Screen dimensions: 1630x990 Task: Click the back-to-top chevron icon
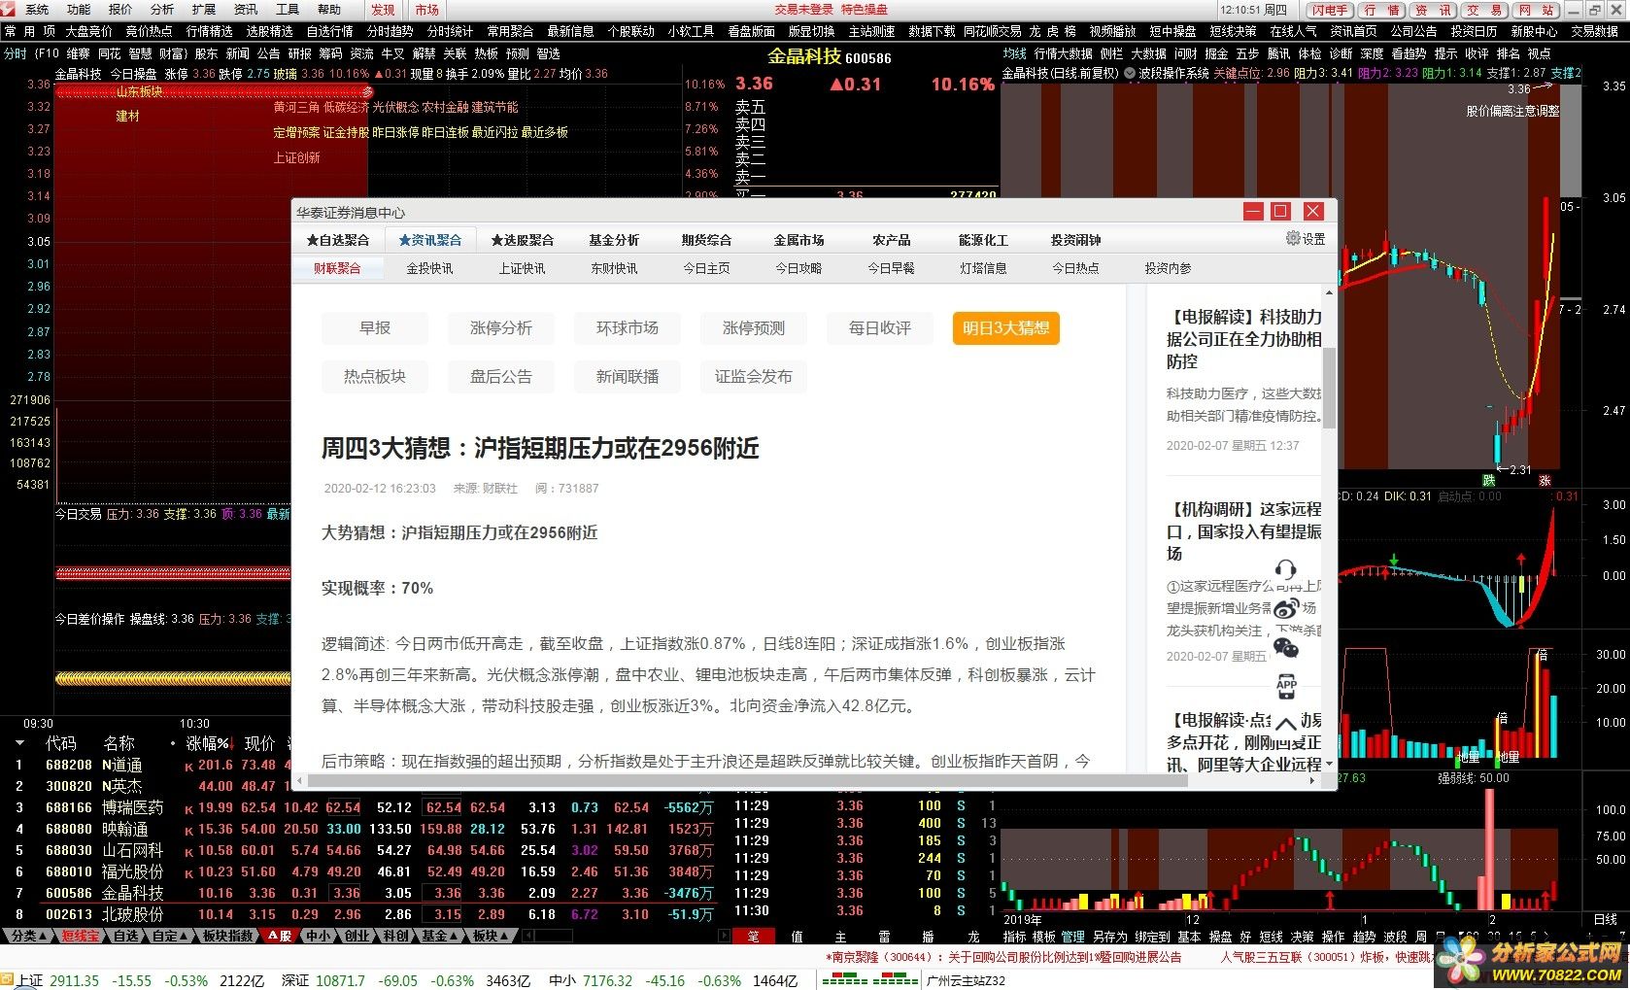pyautogui.click(x=1286, y=724)
